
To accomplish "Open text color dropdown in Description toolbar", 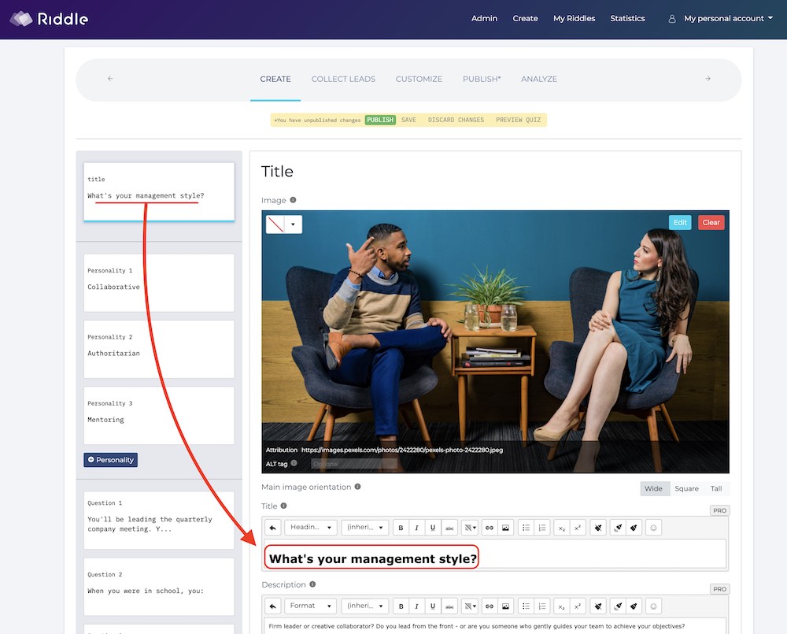I will [471, 606].
